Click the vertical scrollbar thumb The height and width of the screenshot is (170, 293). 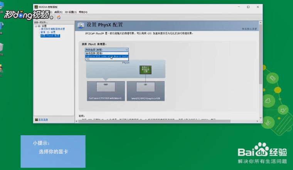(x=261, y=54)
